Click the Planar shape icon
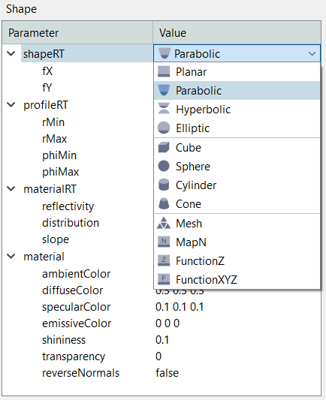The width and height of the screenshot is (326, 400). [164, 72]
